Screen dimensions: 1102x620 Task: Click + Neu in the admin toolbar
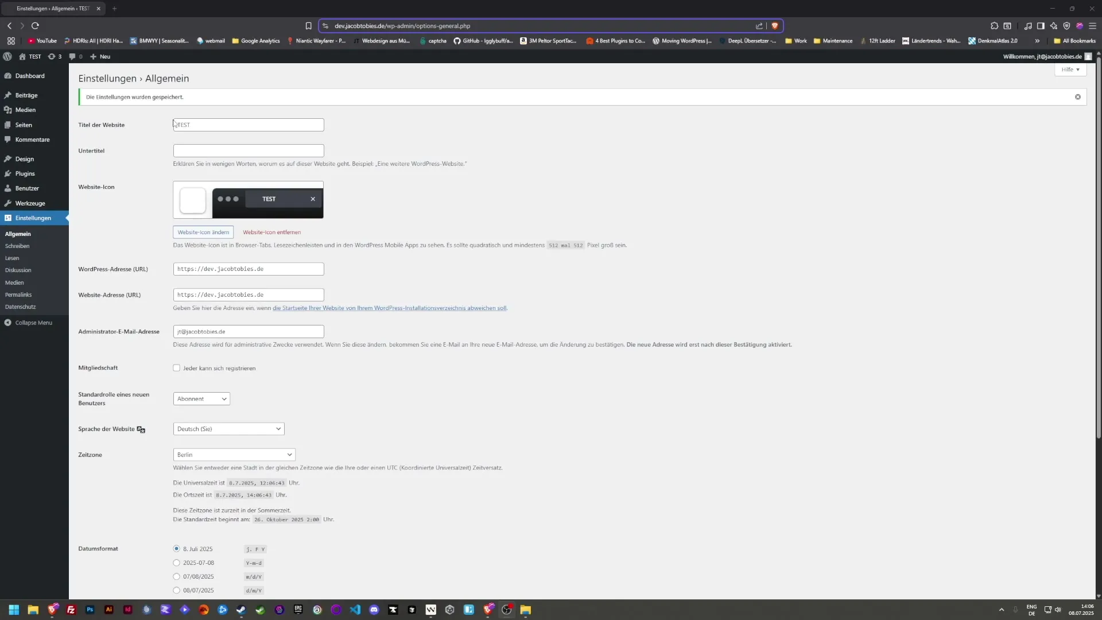click(99, 56)
